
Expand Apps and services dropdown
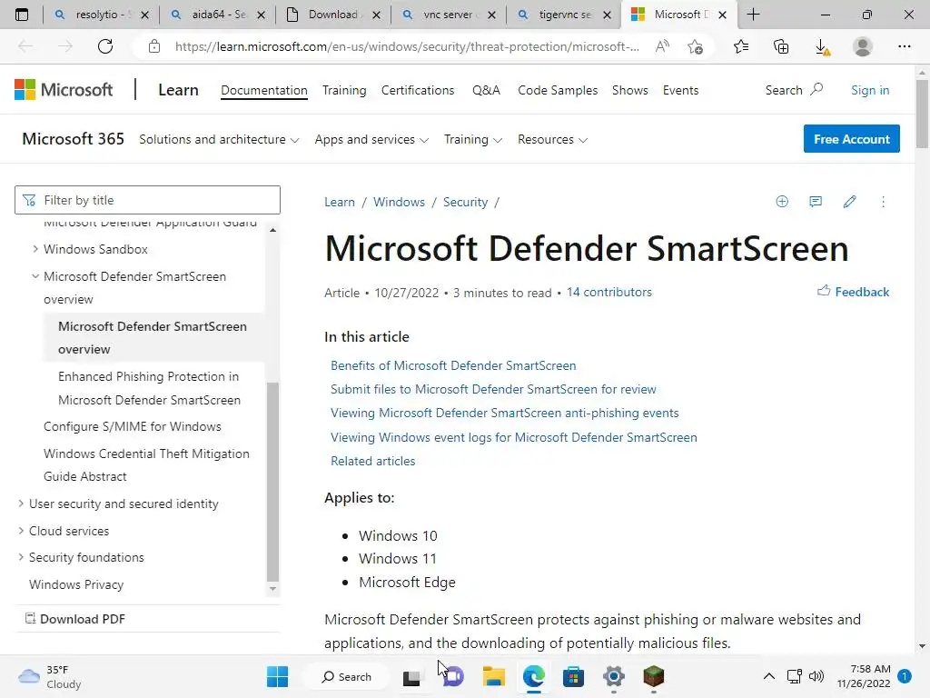point(371,139)
